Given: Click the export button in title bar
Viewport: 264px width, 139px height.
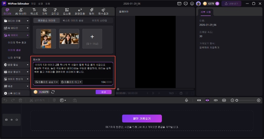Looking at the screenshot, I should click(x=231, y=4).
